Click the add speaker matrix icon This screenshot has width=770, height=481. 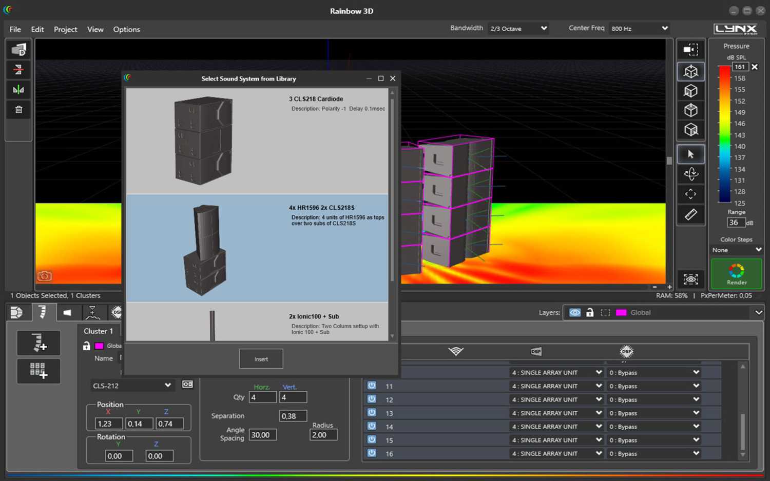pos(38,371)
